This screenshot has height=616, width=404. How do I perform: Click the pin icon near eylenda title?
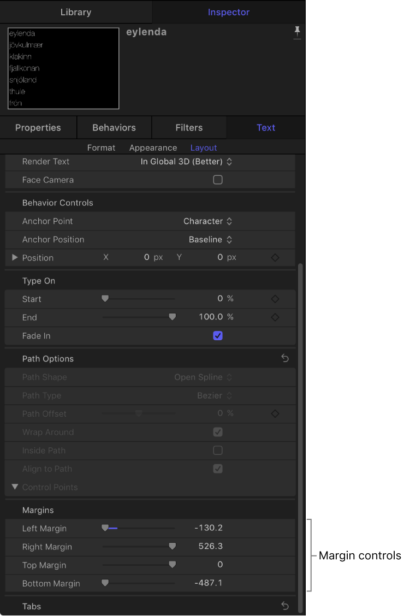pyautogui.click(x=298, y=32)
